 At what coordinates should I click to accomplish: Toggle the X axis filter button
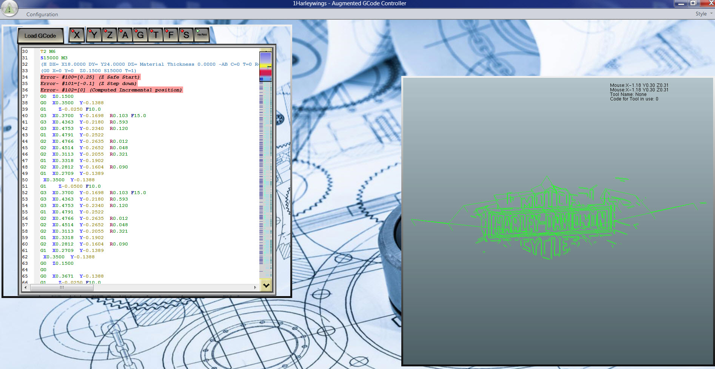tap(77, 35)
